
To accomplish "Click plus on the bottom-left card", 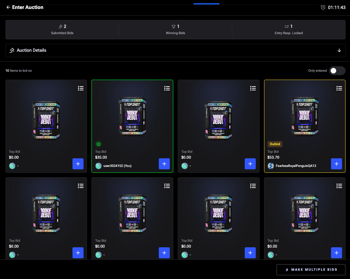I will (78, 253).
